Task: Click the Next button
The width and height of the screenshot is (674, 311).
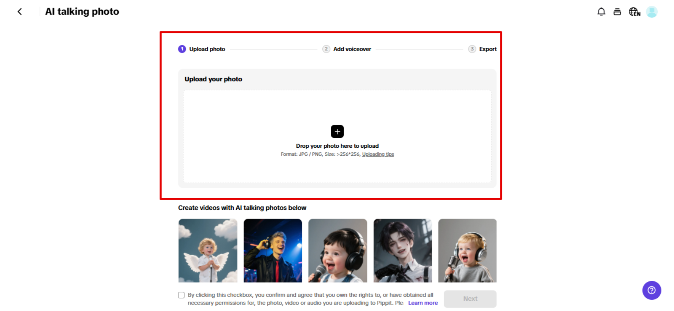Action: point(470,299)
